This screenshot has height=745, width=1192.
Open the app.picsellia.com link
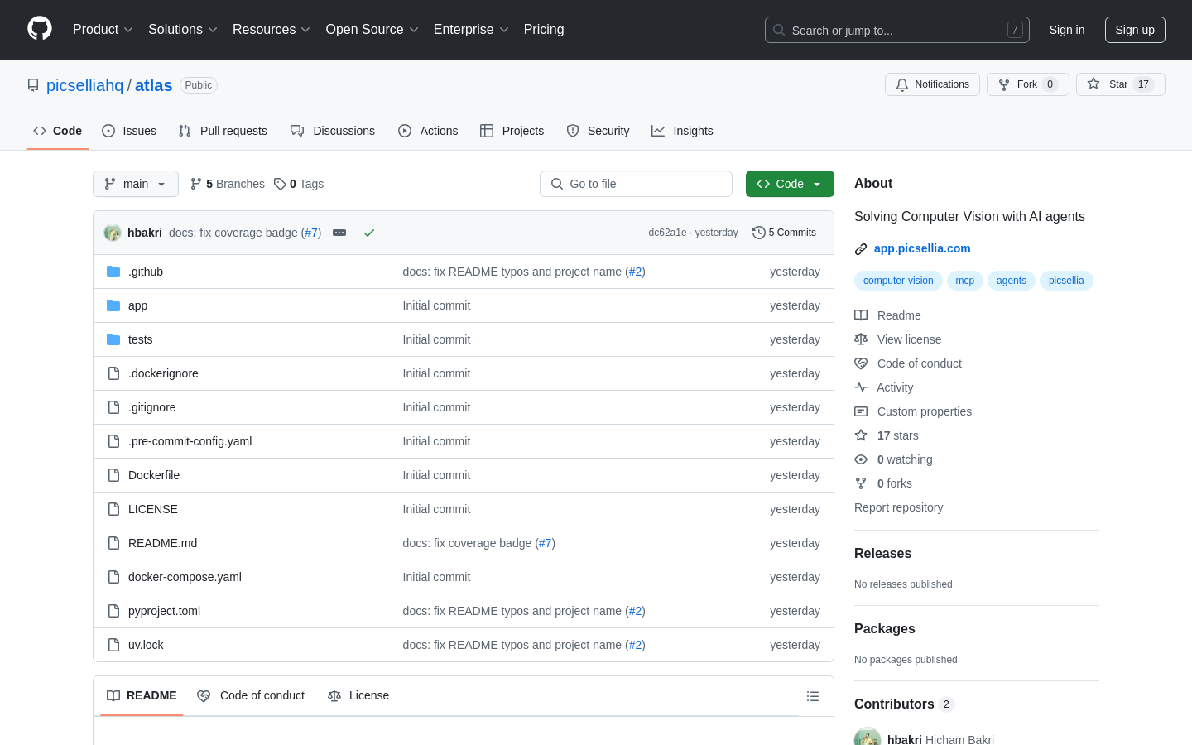[922, 248]
